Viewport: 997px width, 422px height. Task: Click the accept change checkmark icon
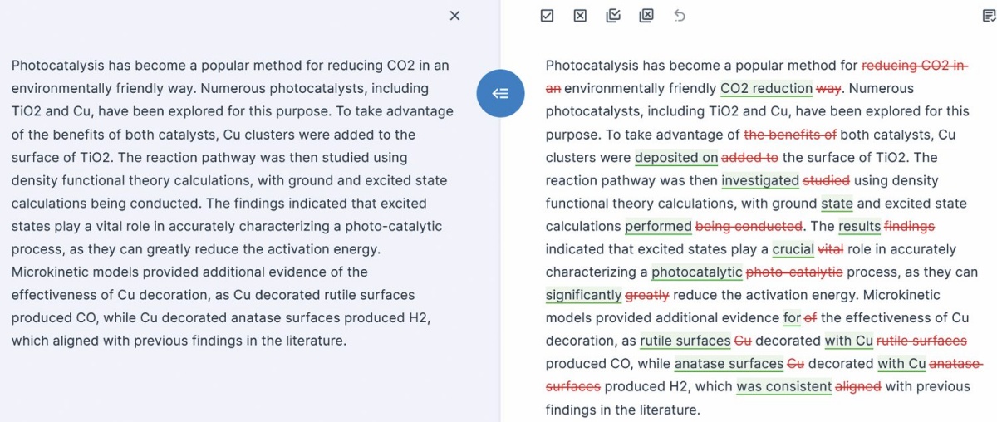click(547, 16)
